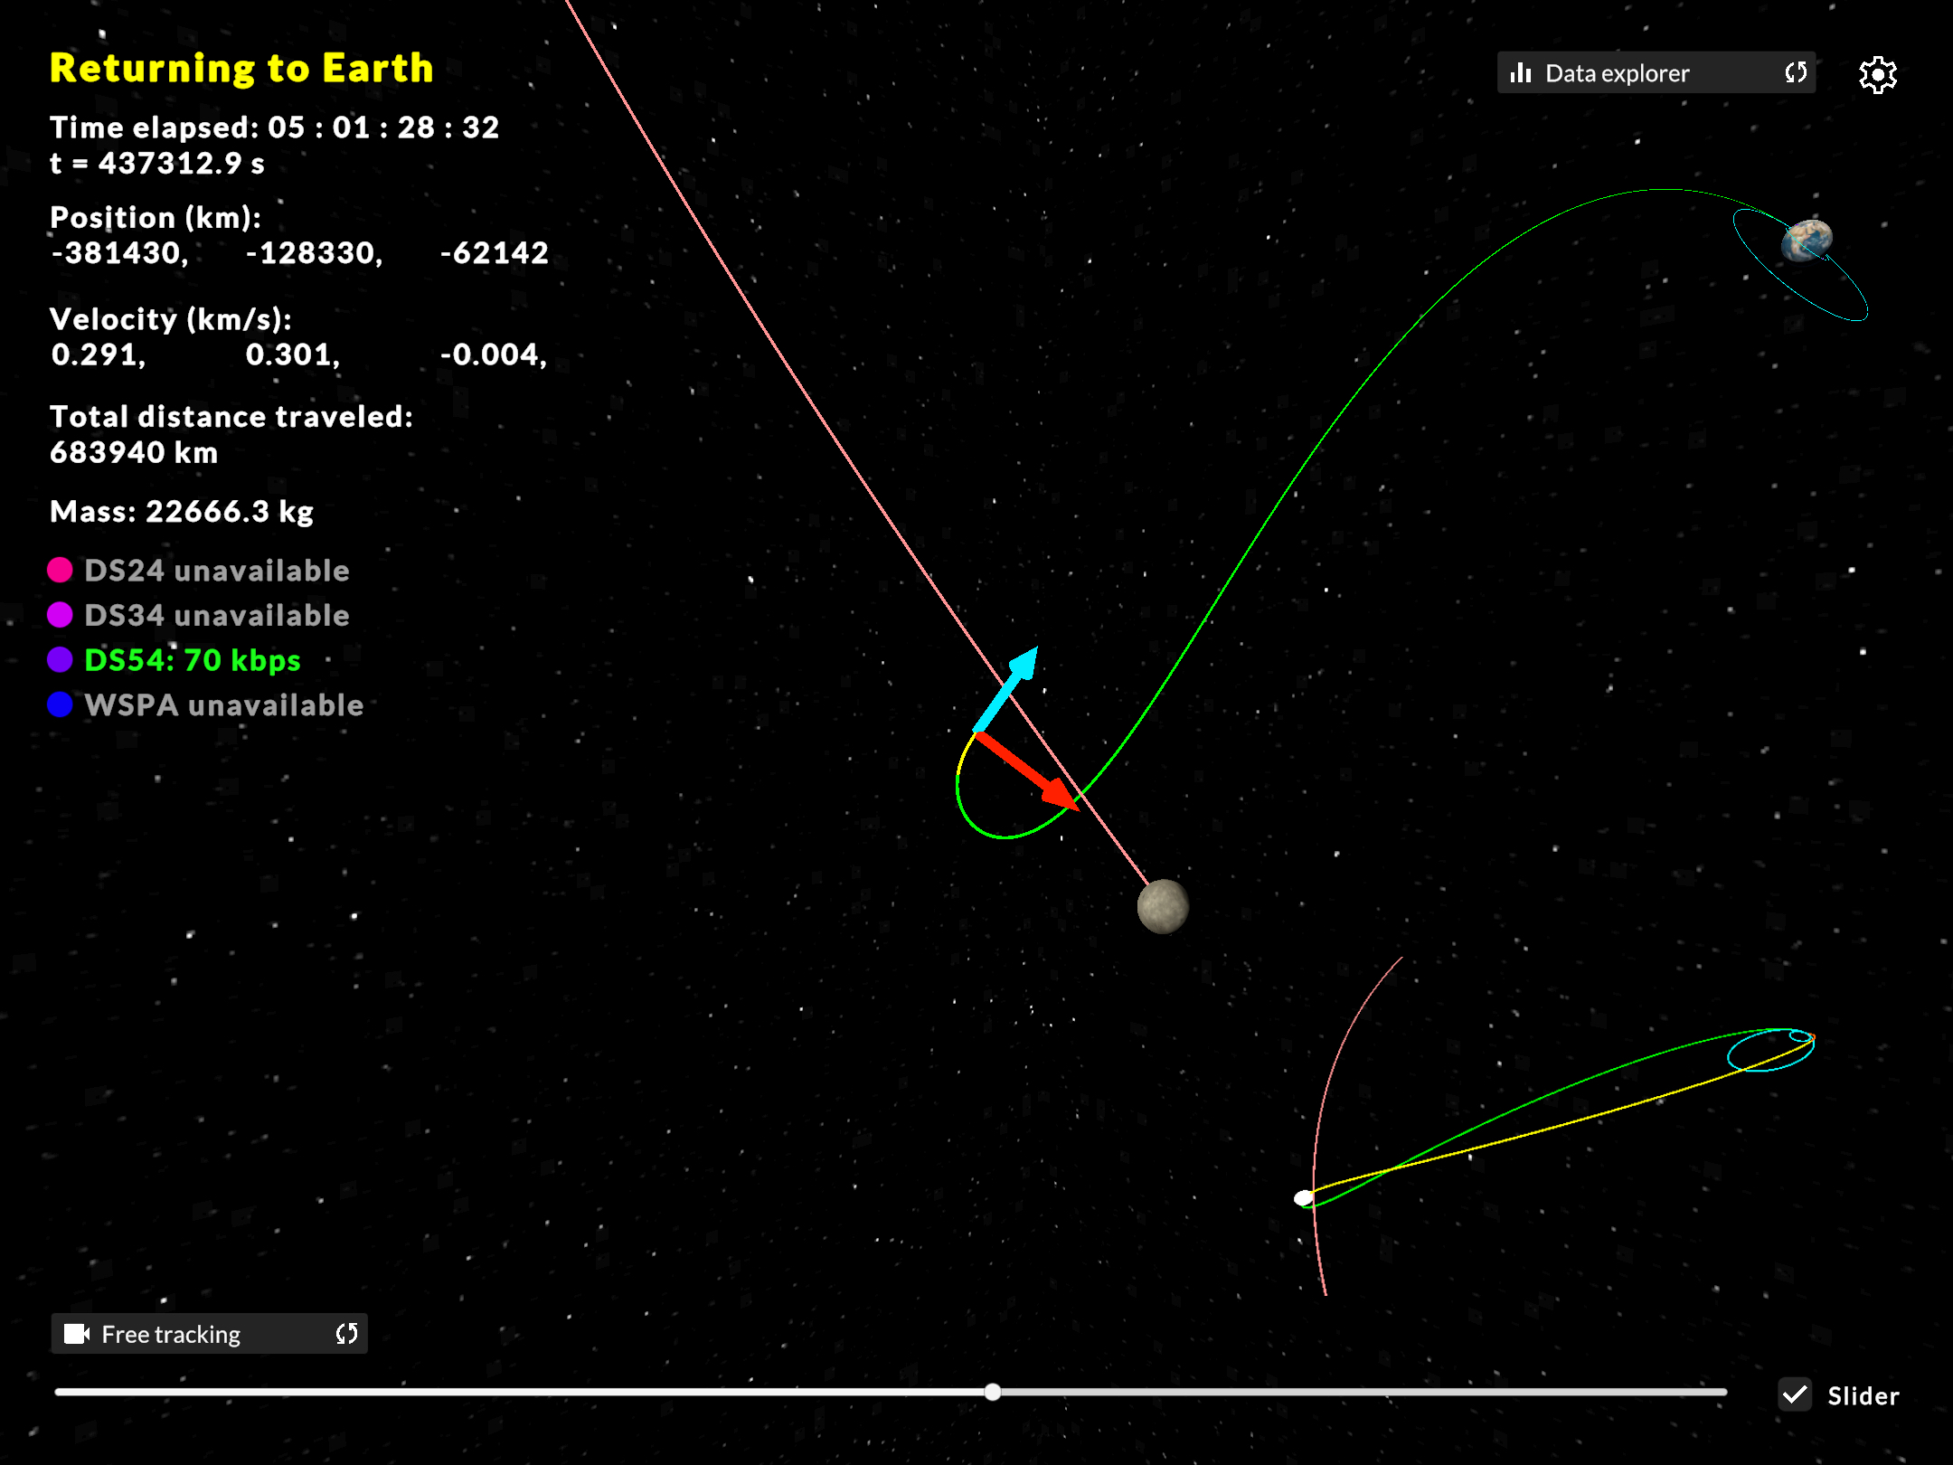Click the cycle arrows icon in Free tracking

(x=347, y=1334)
